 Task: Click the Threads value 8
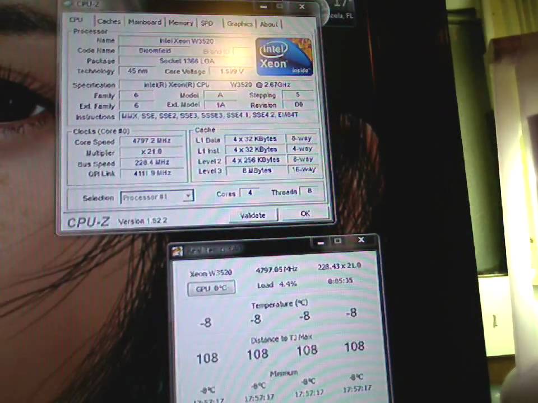(310, 191)
